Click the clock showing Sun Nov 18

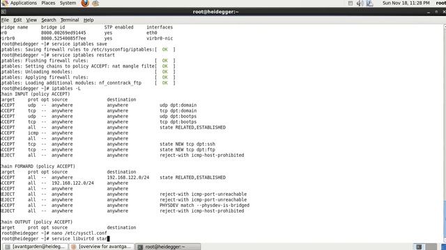click(x=406, y=3)
